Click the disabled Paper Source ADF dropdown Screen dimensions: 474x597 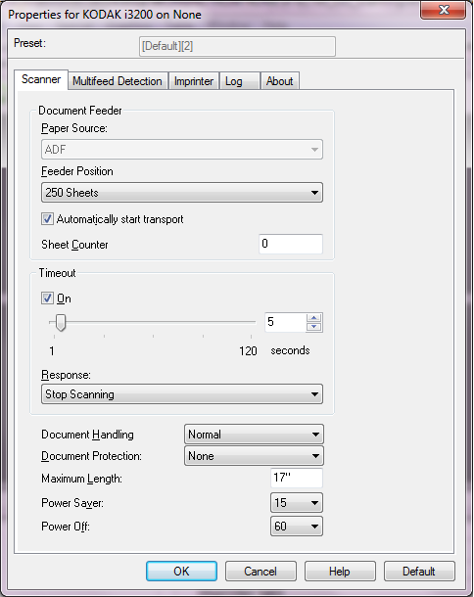182,149
